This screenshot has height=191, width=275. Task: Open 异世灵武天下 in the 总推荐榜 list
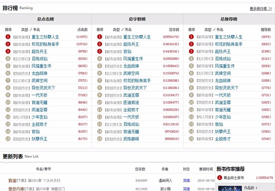(227, 88)
